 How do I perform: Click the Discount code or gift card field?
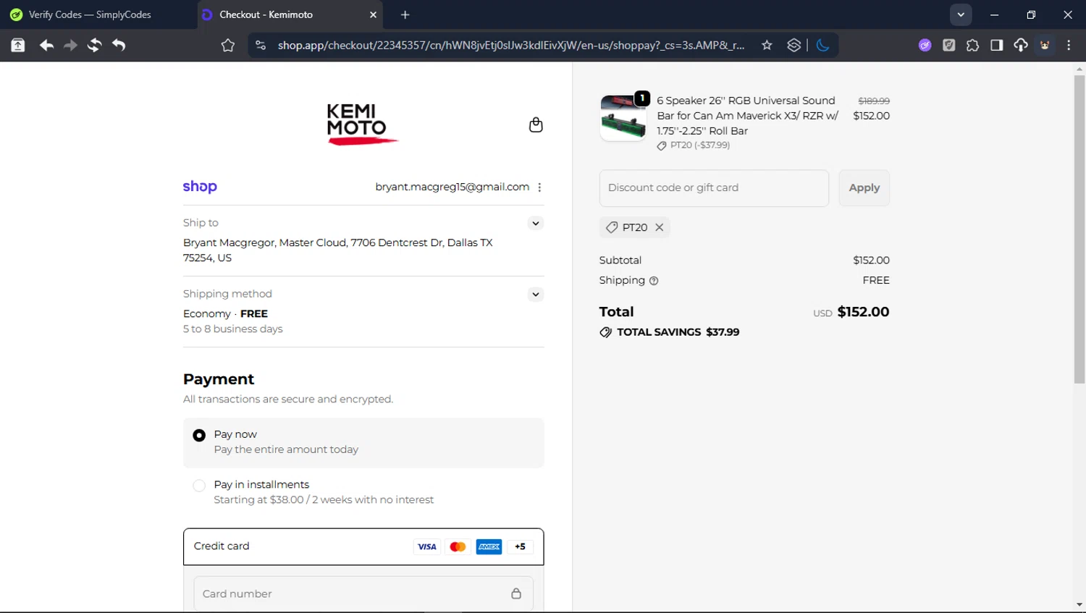coord(714,188)
